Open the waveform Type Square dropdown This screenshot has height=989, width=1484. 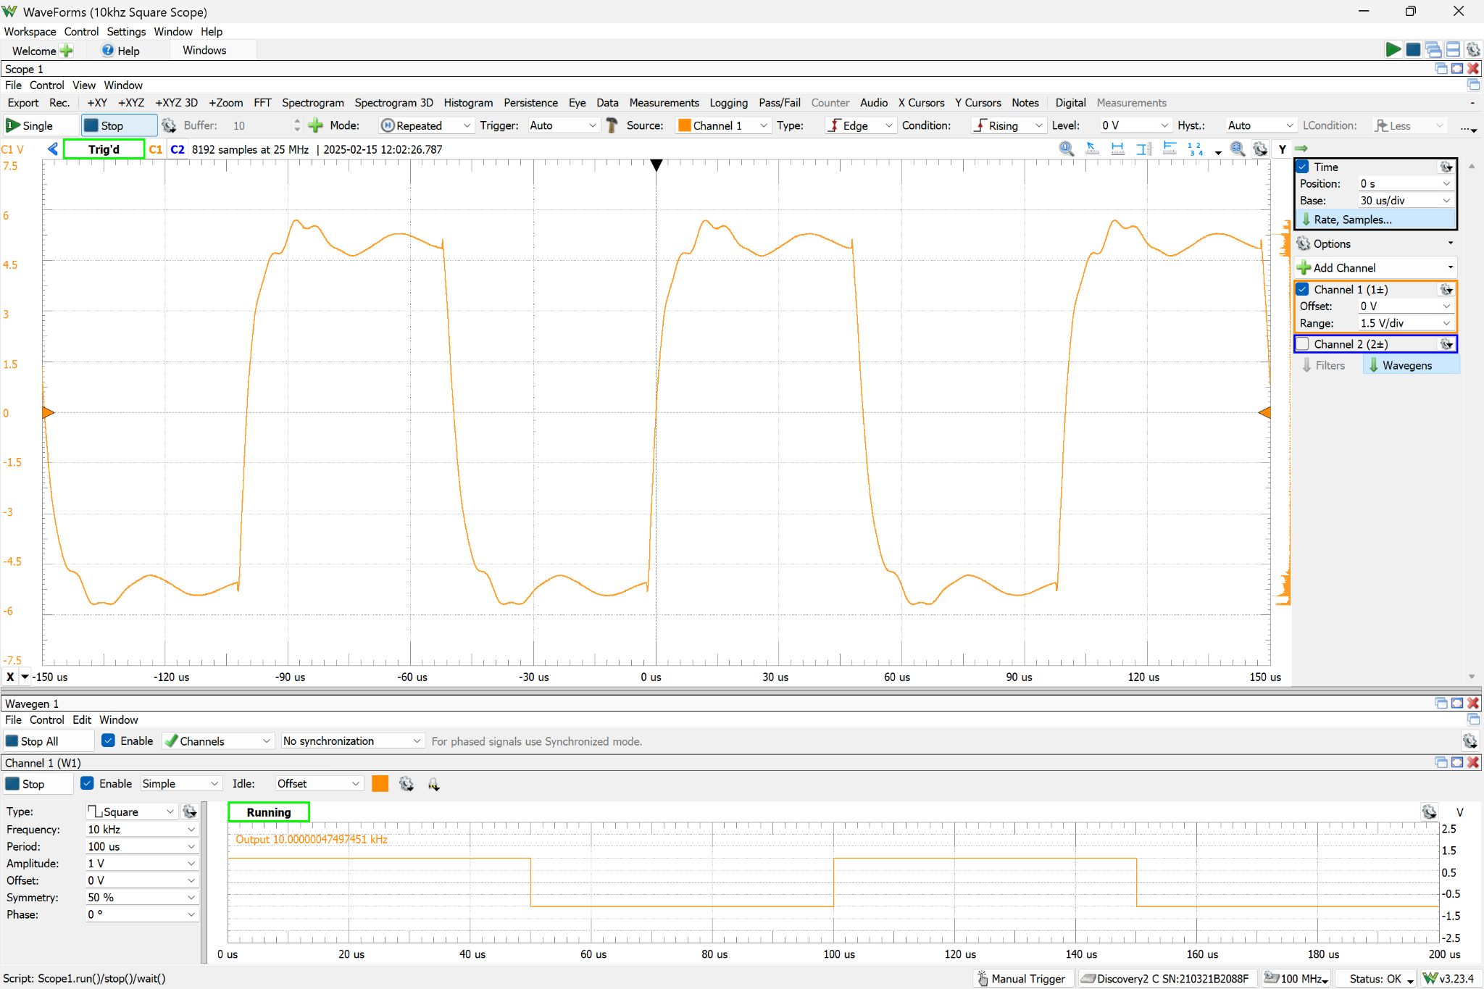[x=131, y=811]
